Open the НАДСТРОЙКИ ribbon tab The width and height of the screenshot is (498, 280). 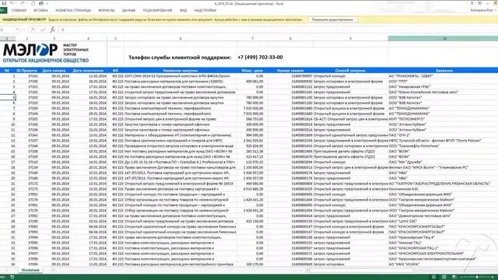tap(205, 10)
